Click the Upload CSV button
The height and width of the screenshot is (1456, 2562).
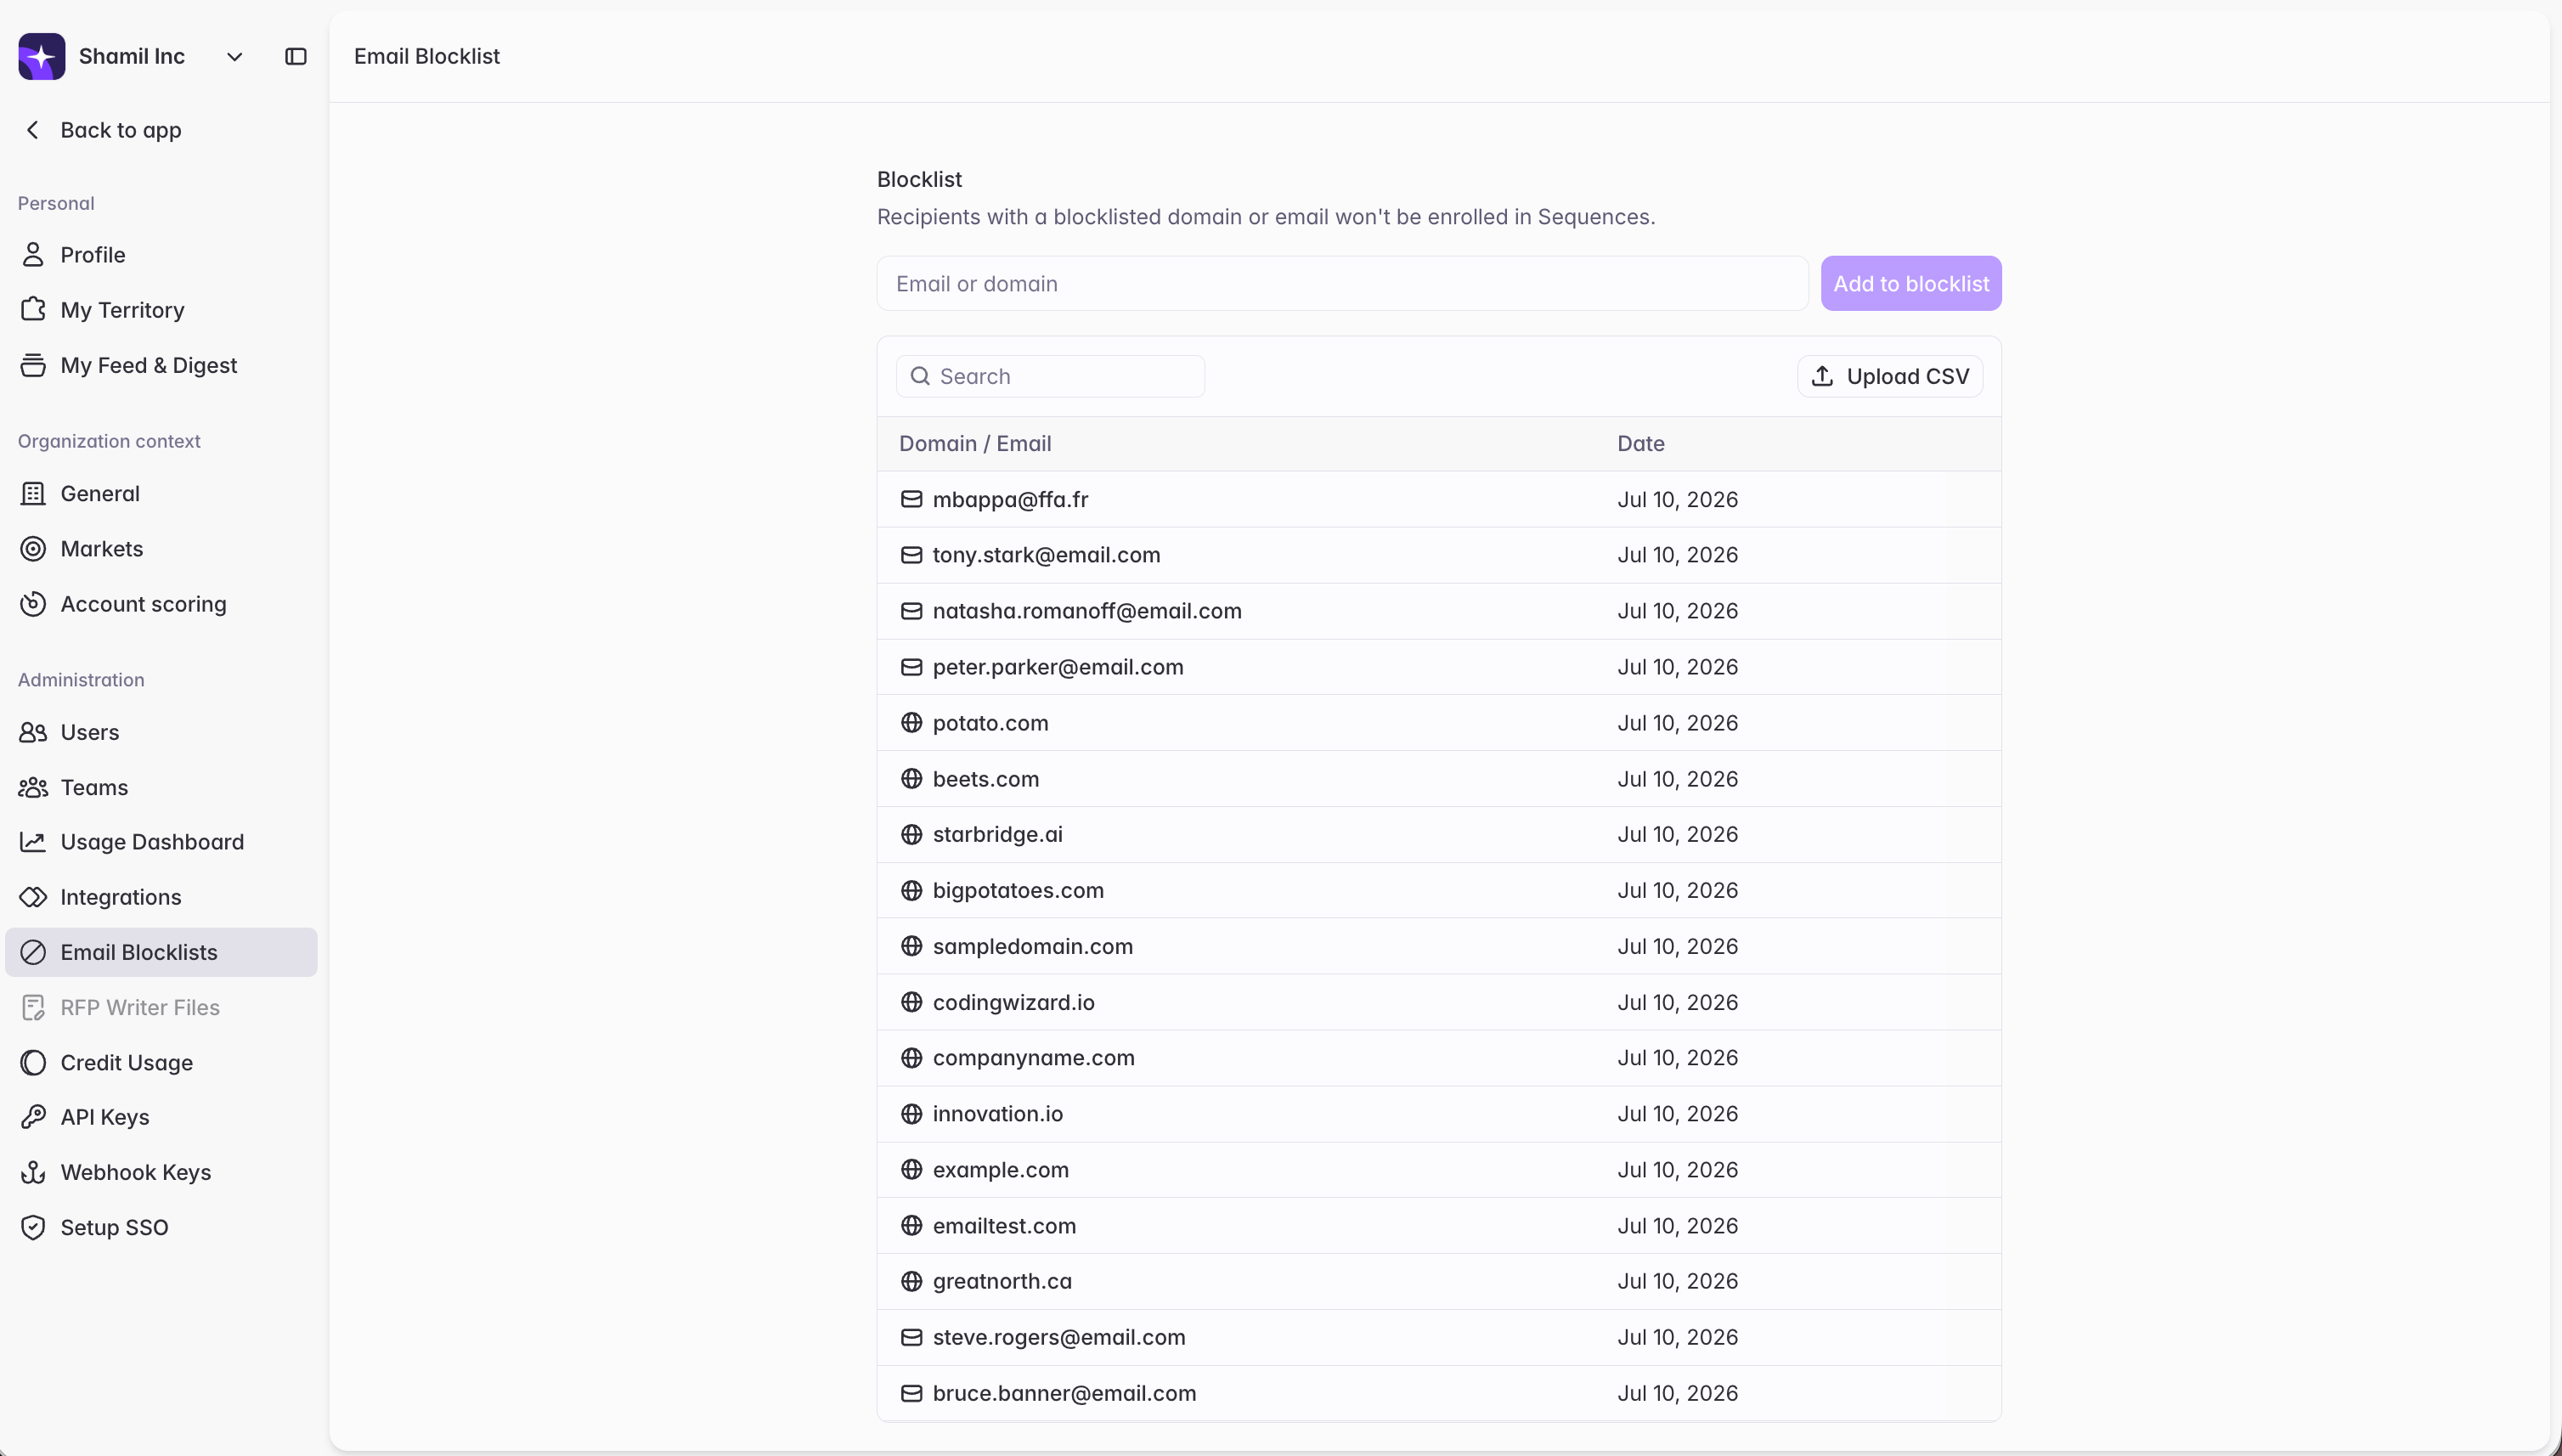(x=1890, y=376)
